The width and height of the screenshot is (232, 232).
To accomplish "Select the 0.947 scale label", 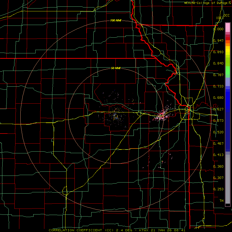I will tap(218, 40).
